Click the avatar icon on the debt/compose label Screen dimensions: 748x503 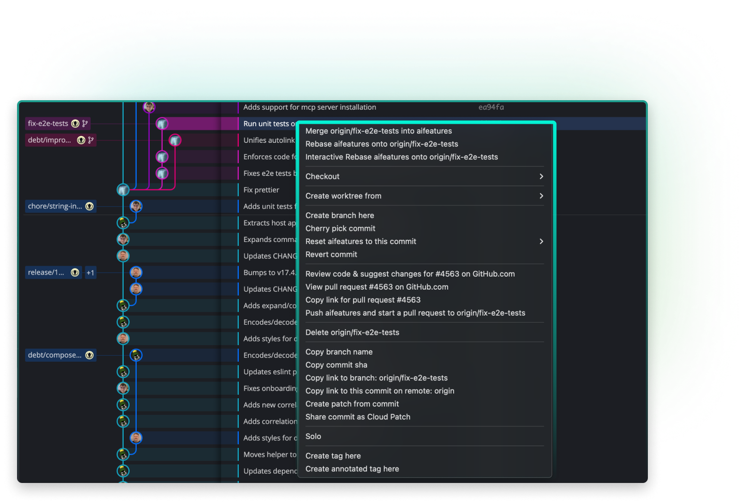click(89, 355)
